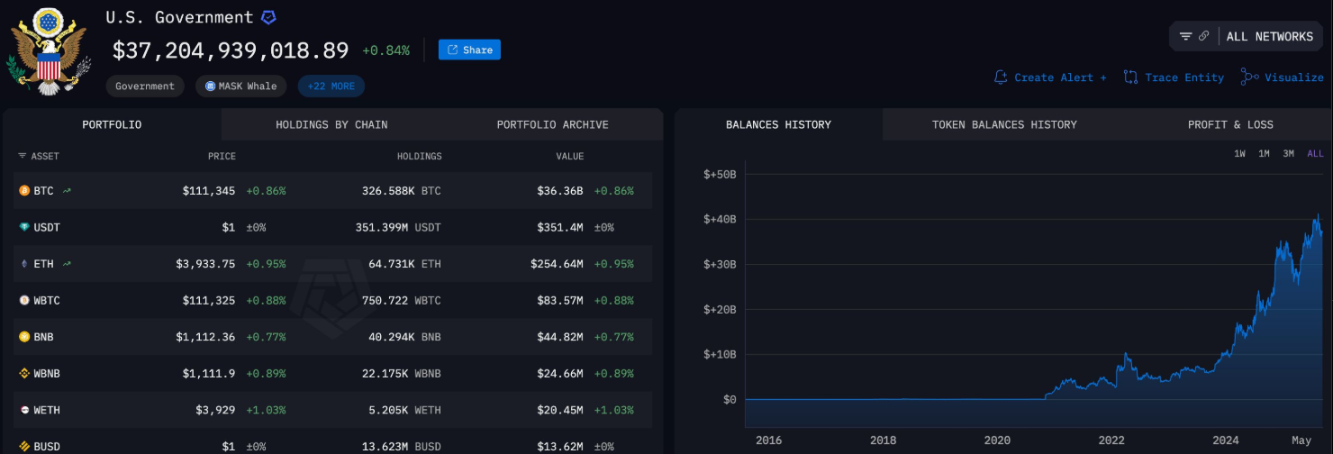Set chart range to 3M

1289,154
